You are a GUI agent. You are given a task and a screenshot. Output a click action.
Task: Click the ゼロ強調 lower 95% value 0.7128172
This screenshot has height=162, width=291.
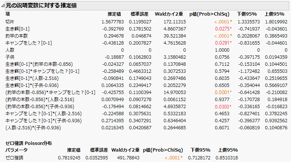(x=199, y=158)
